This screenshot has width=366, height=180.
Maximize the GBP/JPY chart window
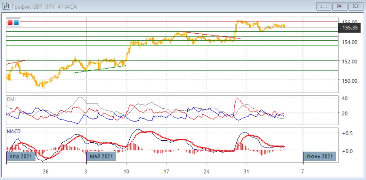coord(340,6)
